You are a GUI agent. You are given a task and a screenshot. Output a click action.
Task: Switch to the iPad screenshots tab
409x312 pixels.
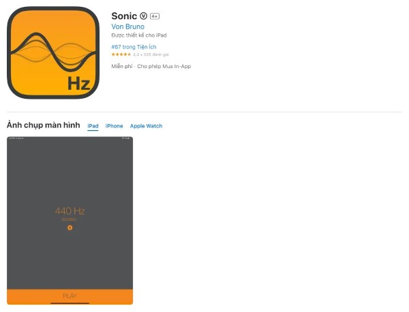(93, 126)
